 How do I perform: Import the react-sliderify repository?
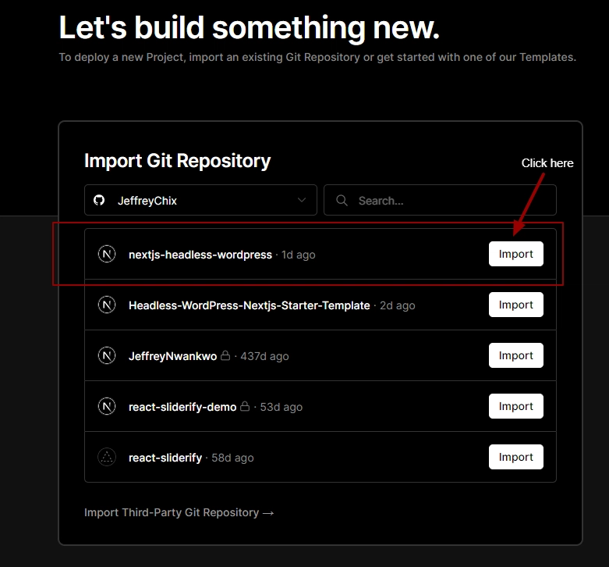(x=515, y=457)
